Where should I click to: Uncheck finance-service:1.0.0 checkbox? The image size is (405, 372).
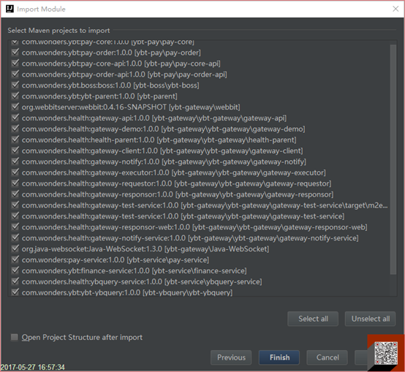click(x=15, y=270)
